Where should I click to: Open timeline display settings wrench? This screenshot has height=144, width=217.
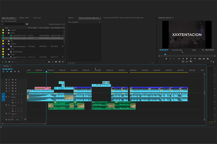pos(19,72)
